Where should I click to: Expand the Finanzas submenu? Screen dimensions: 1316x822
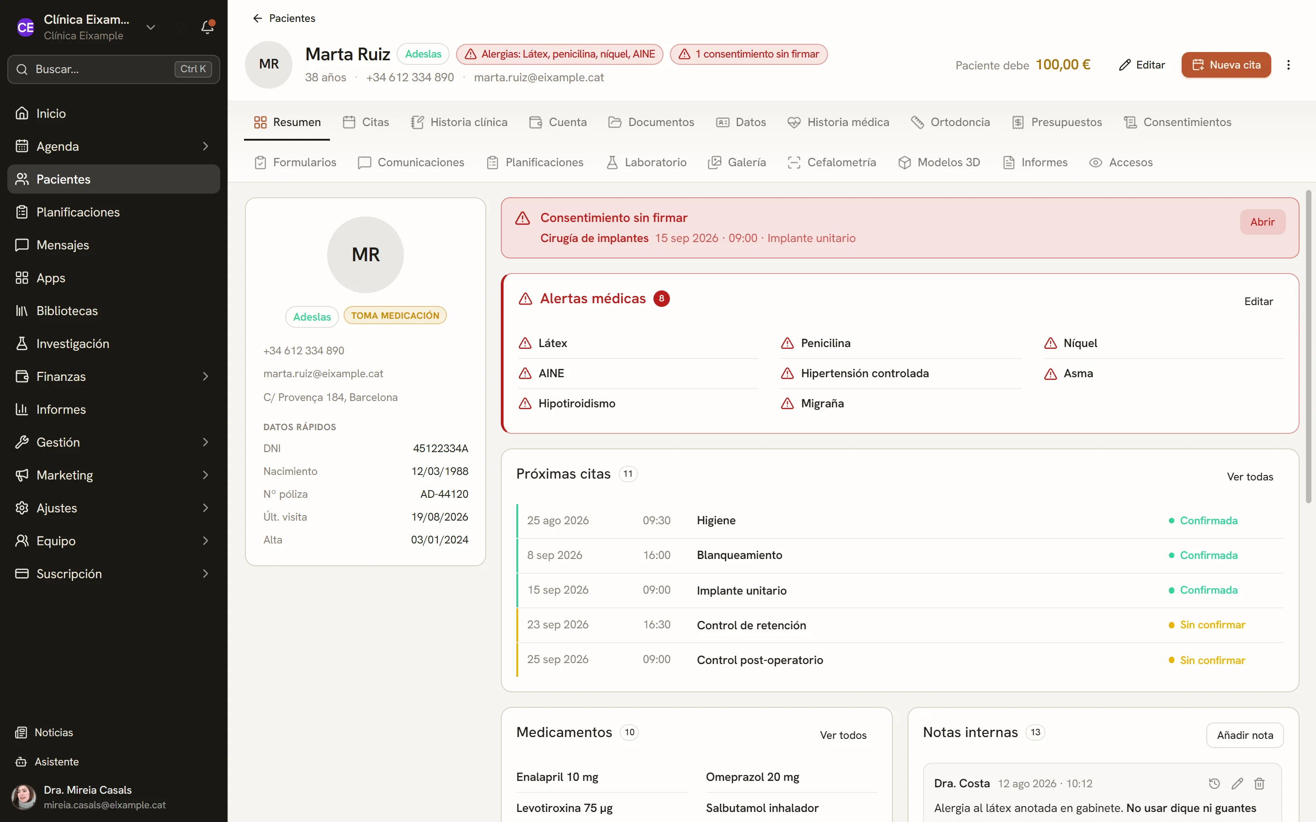coord(206,376)
